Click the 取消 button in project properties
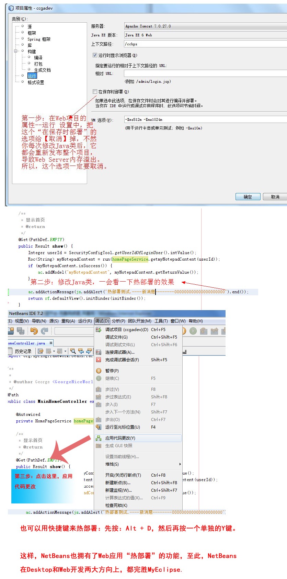This screenshot has width=287, height=579. (275, 197)
